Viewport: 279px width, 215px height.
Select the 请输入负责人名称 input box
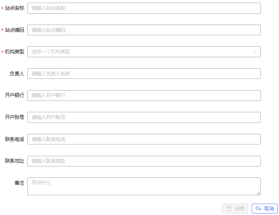point(144,74)
